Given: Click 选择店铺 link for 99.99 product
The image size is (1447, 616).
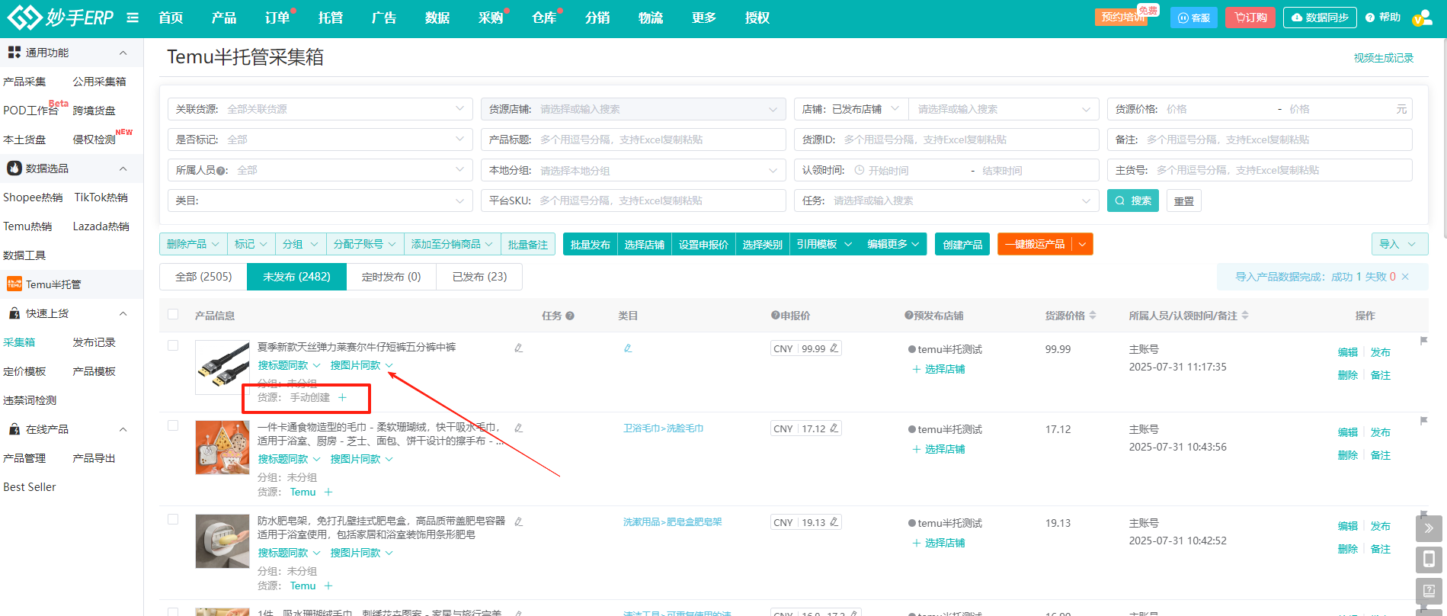Looking at the screenshot, I should (939, 369).
